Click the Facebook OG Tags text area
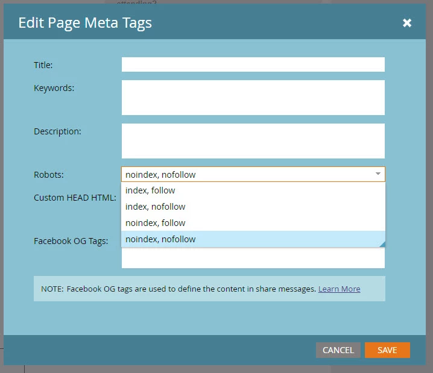Image resolution: width=433 pixels, height=373 pixels. coord(253,258)
